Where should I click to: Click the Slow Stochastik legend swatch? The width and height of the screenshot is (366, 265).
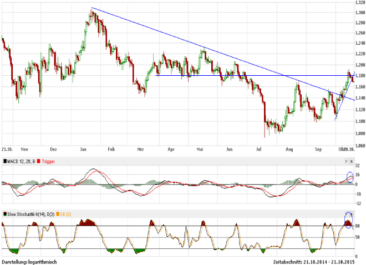pos(4,213)
